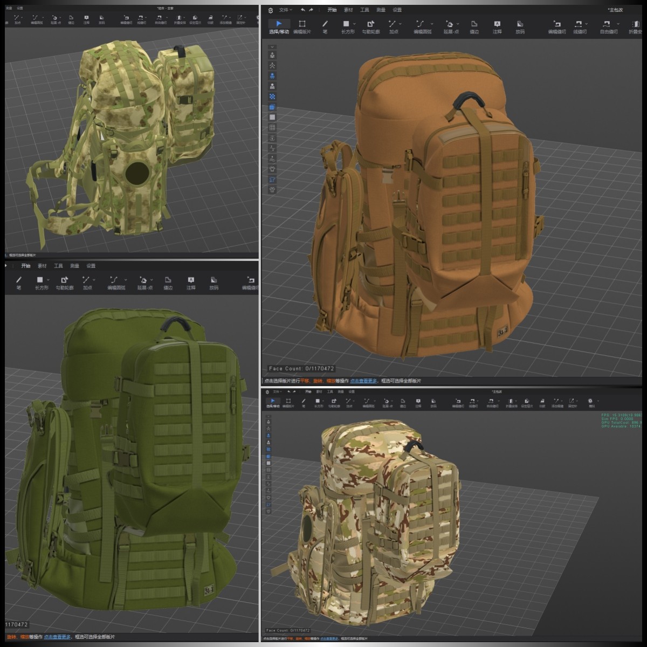The image size is (647, 647).
Task: Collapse the left sidebar chevron in orange backpack window
Action: tap(272, 47)
